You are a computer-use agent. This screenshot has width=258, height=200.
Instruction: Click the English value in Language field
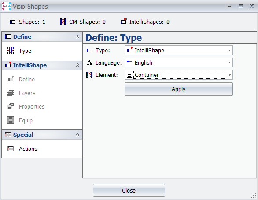(144, 62)
